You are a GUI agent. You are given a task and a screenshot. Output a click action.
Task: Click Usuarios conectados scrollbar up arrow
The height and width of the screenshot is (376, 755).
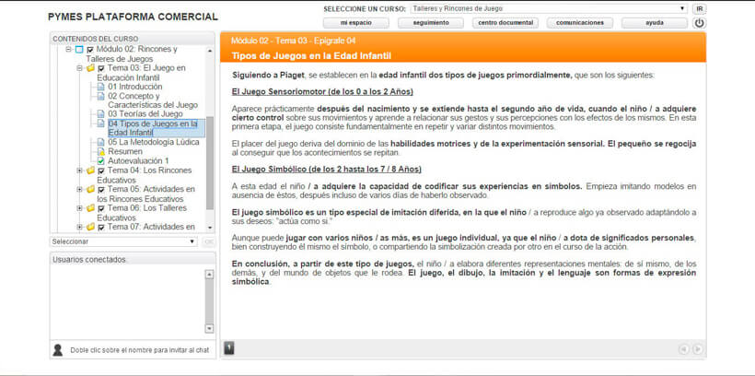tap(209, 275)
